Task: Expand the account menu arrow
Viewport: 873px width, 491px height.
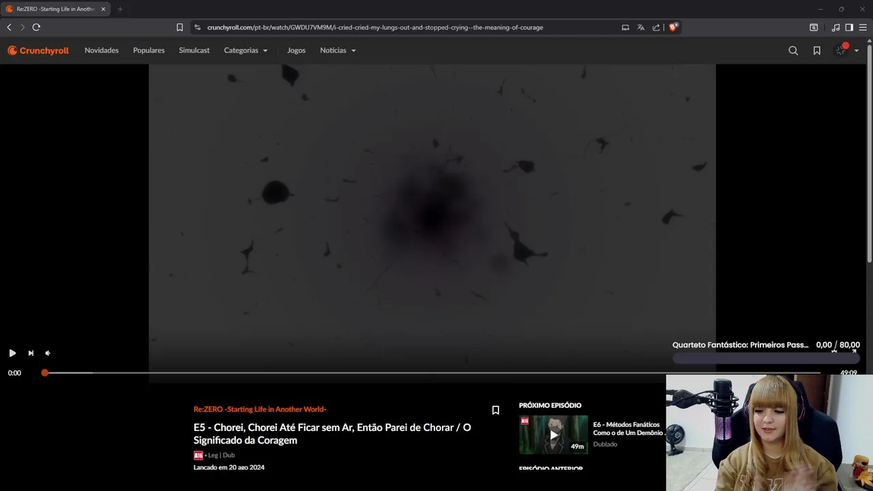Action: (x=857, y=50)
